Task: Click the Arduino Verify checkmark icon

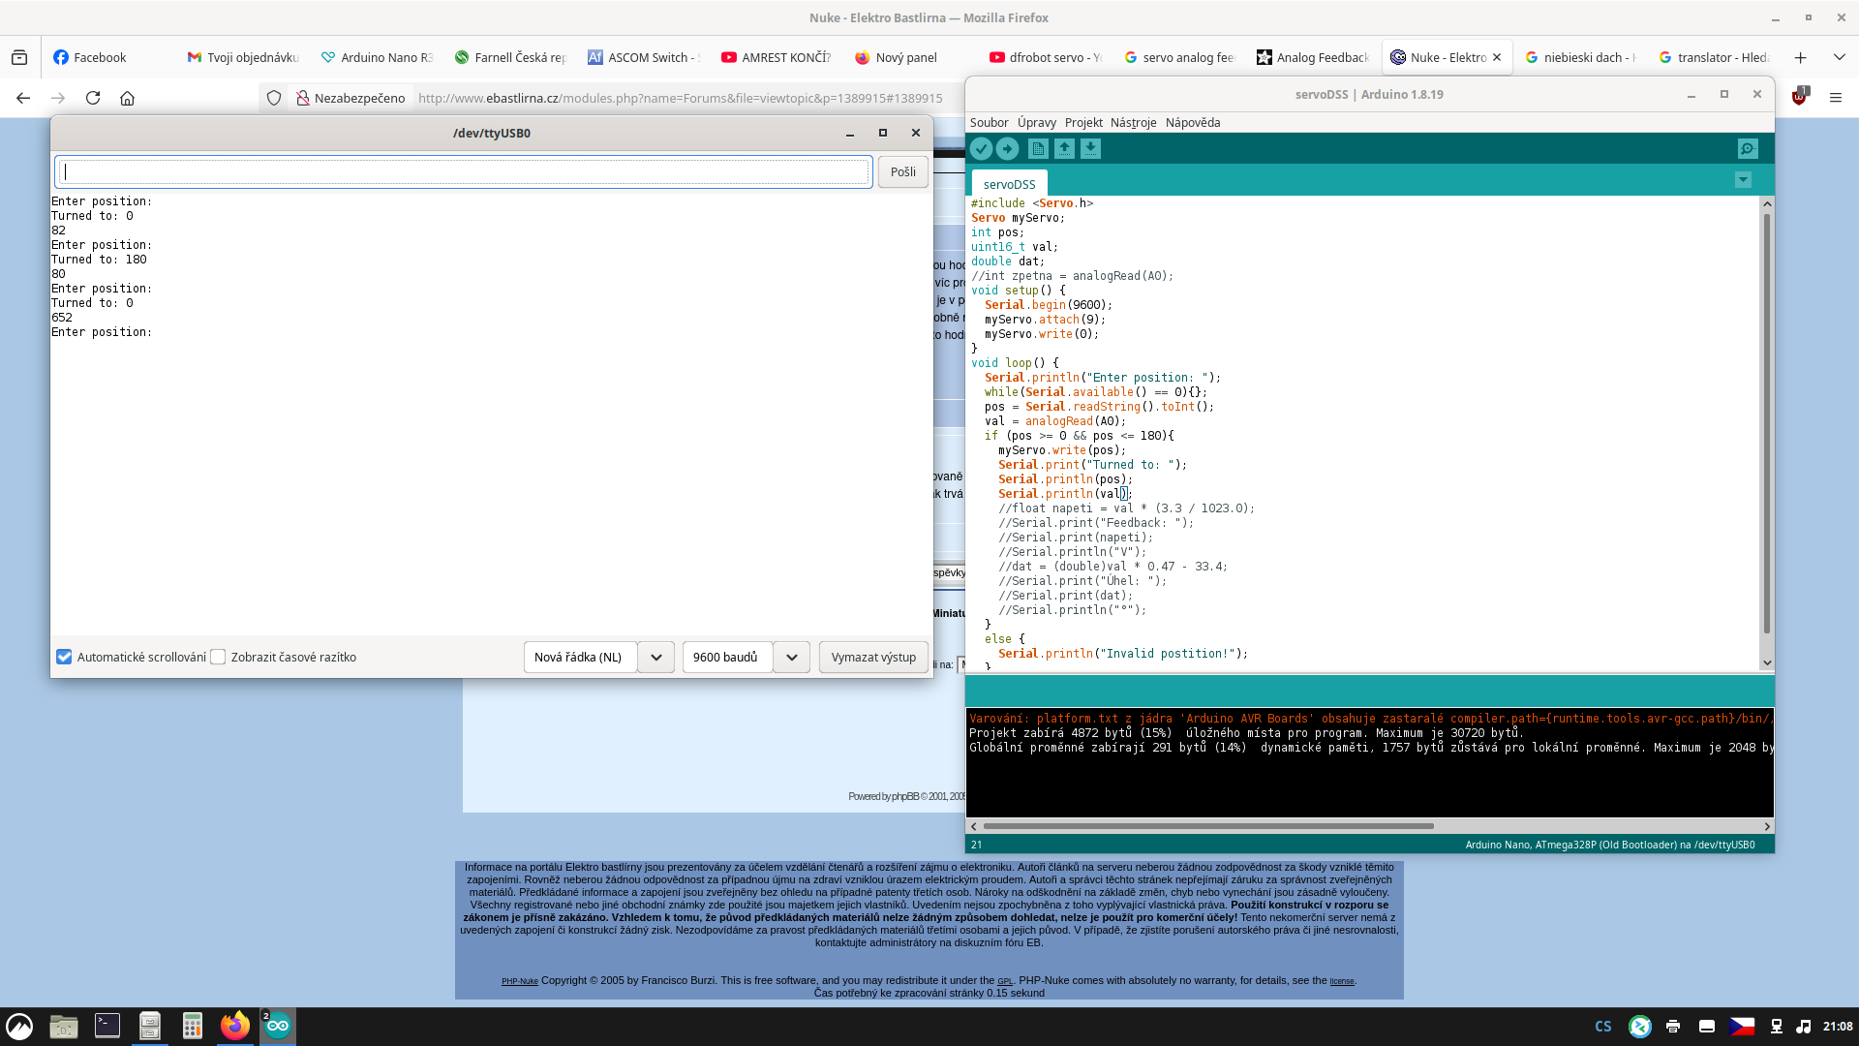Action: [x=981, y=148]
